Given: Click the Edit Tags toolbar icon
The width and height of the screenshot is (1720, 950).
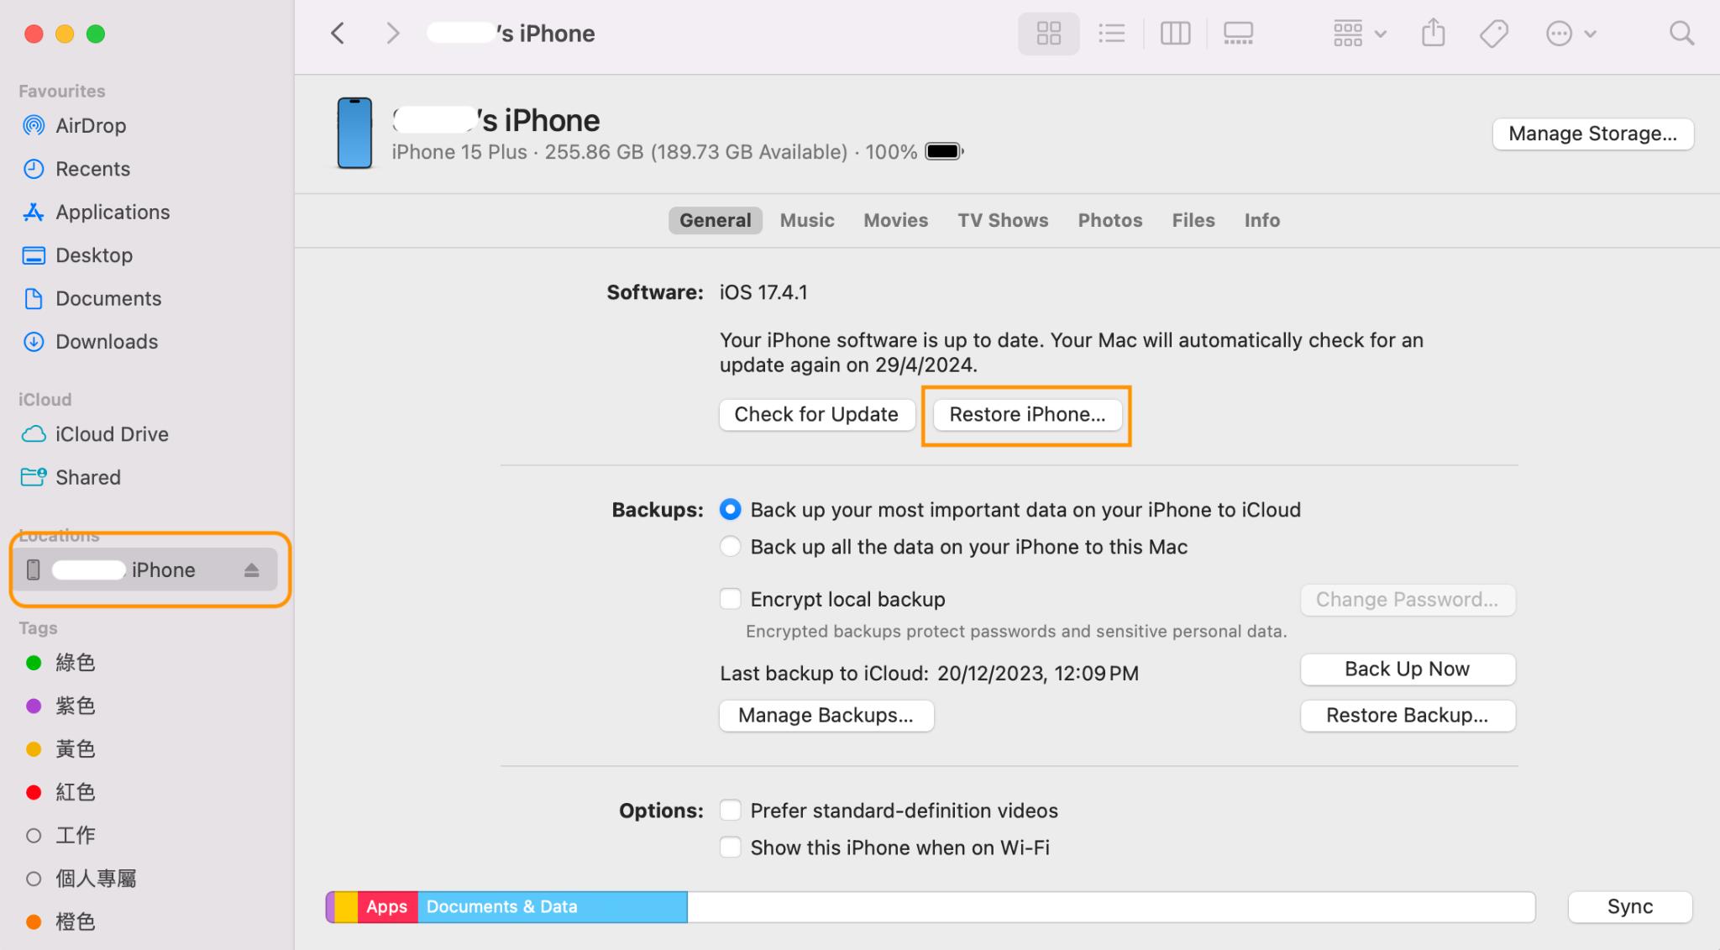Looking at the screenshot, I should [x=1493, y=34].
